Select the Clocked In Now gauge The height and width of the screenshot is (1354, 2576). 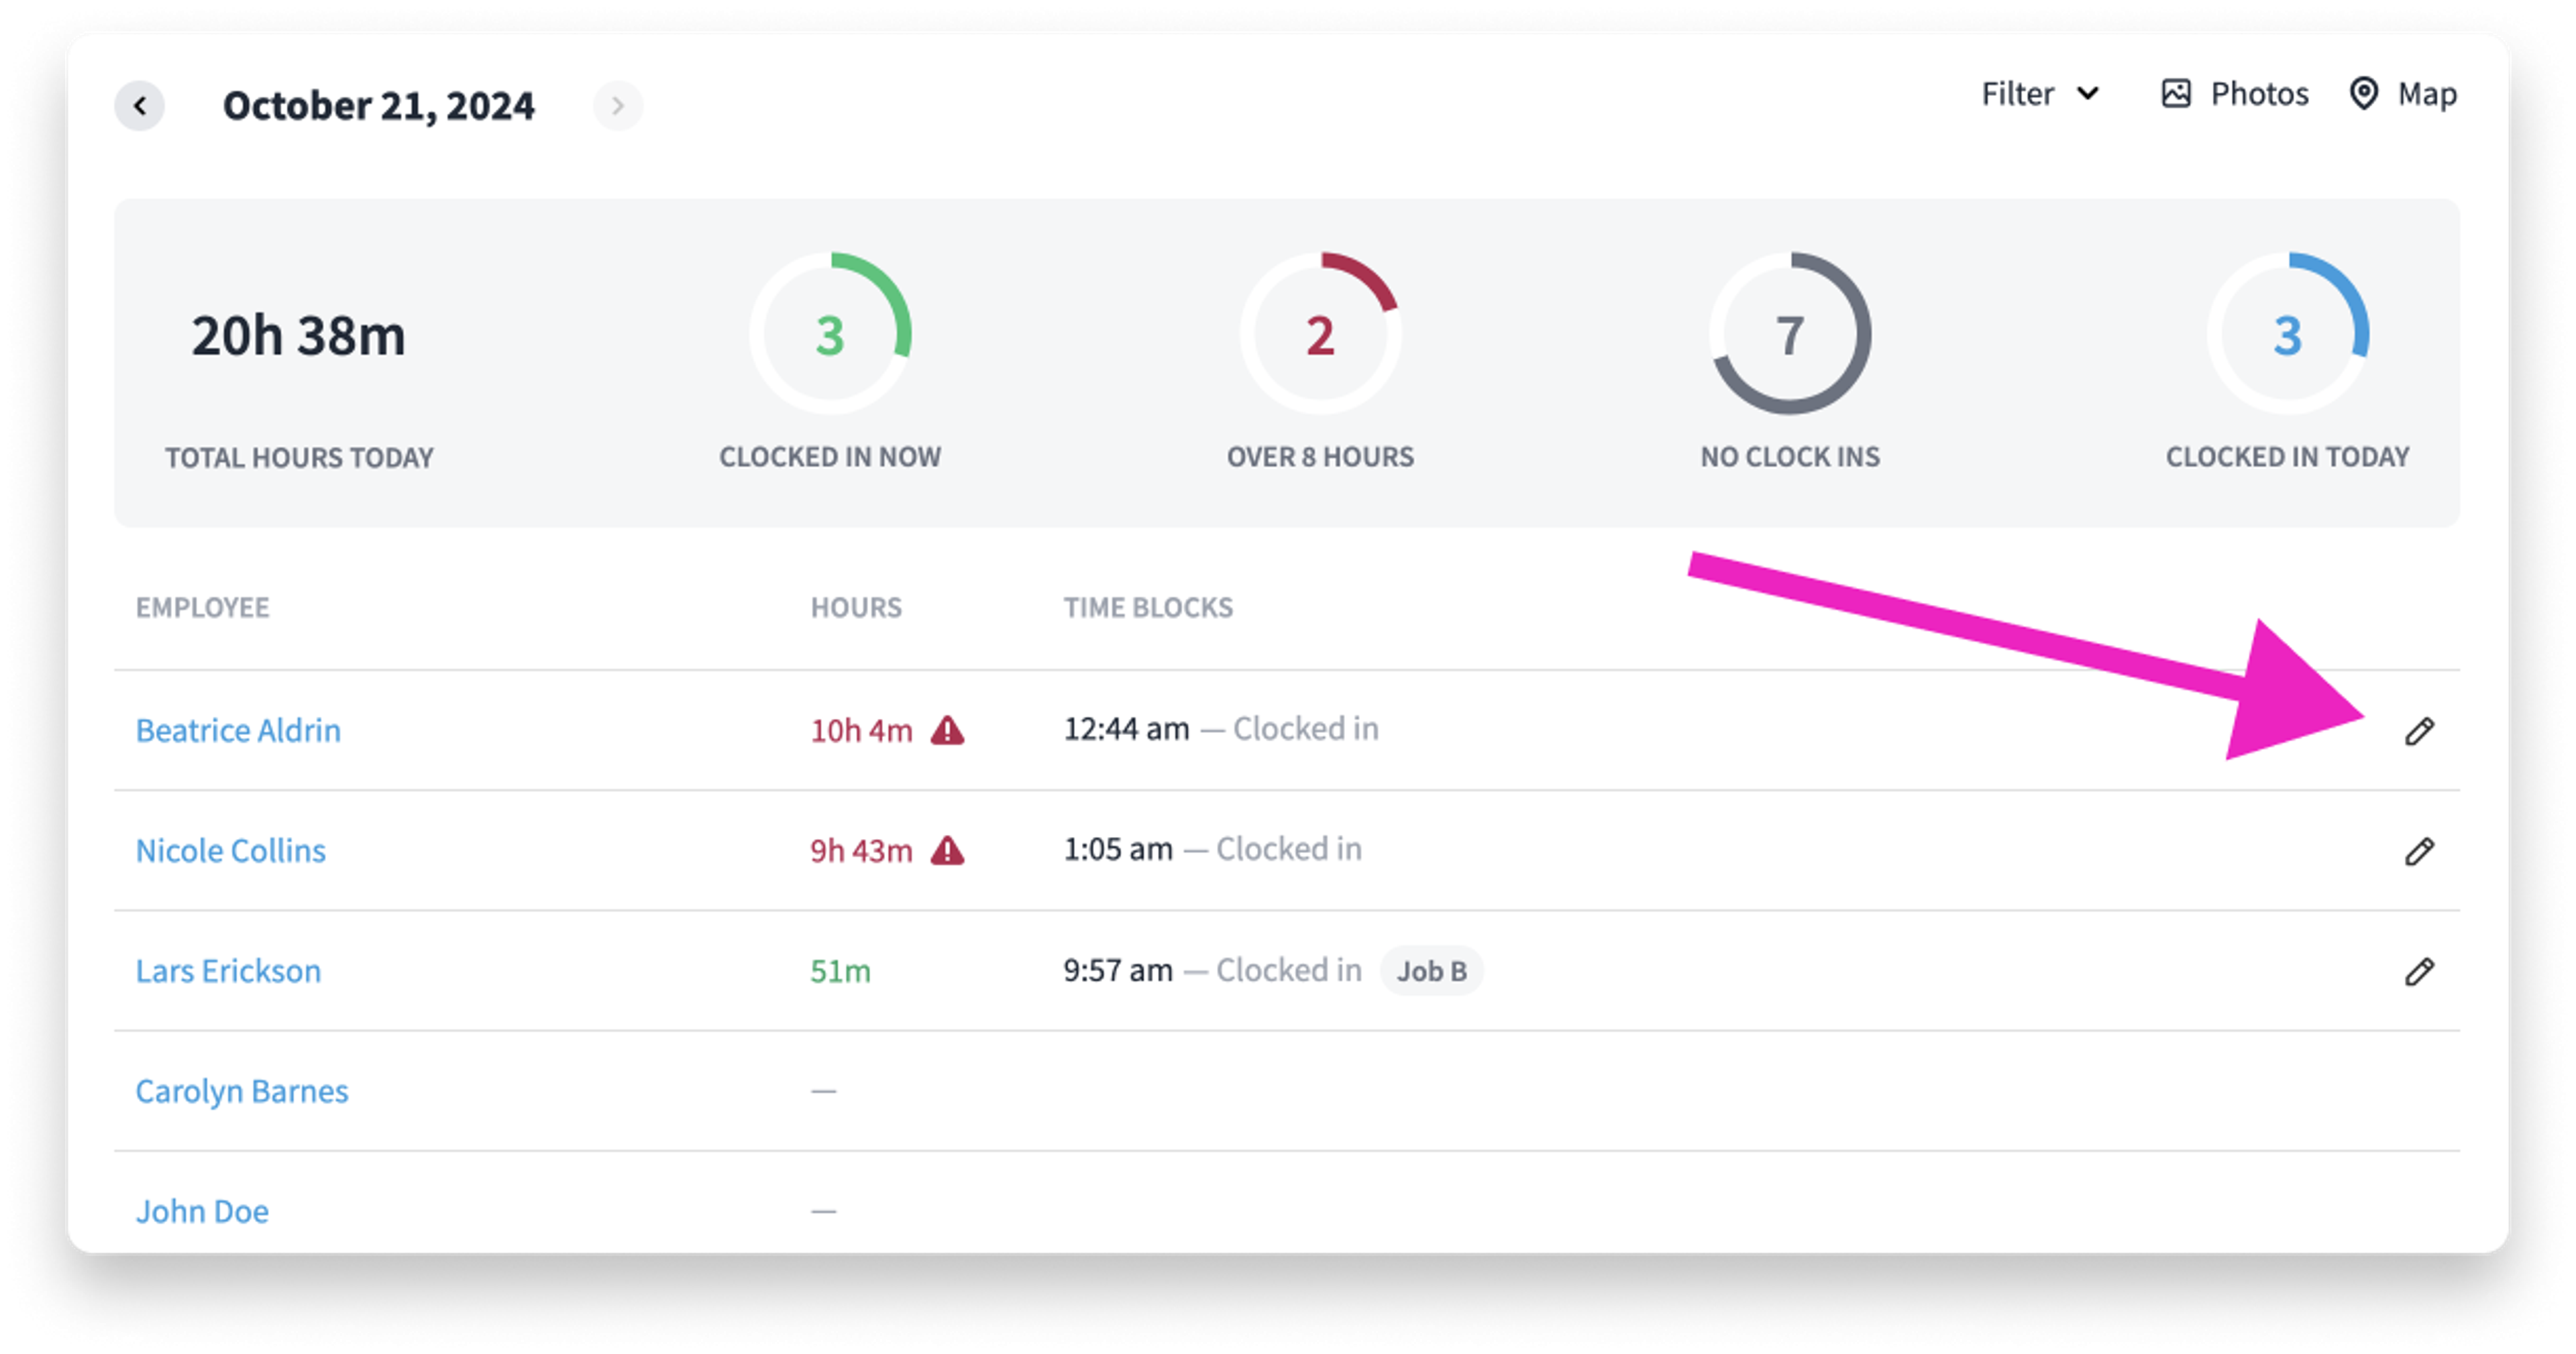[830, 333]
